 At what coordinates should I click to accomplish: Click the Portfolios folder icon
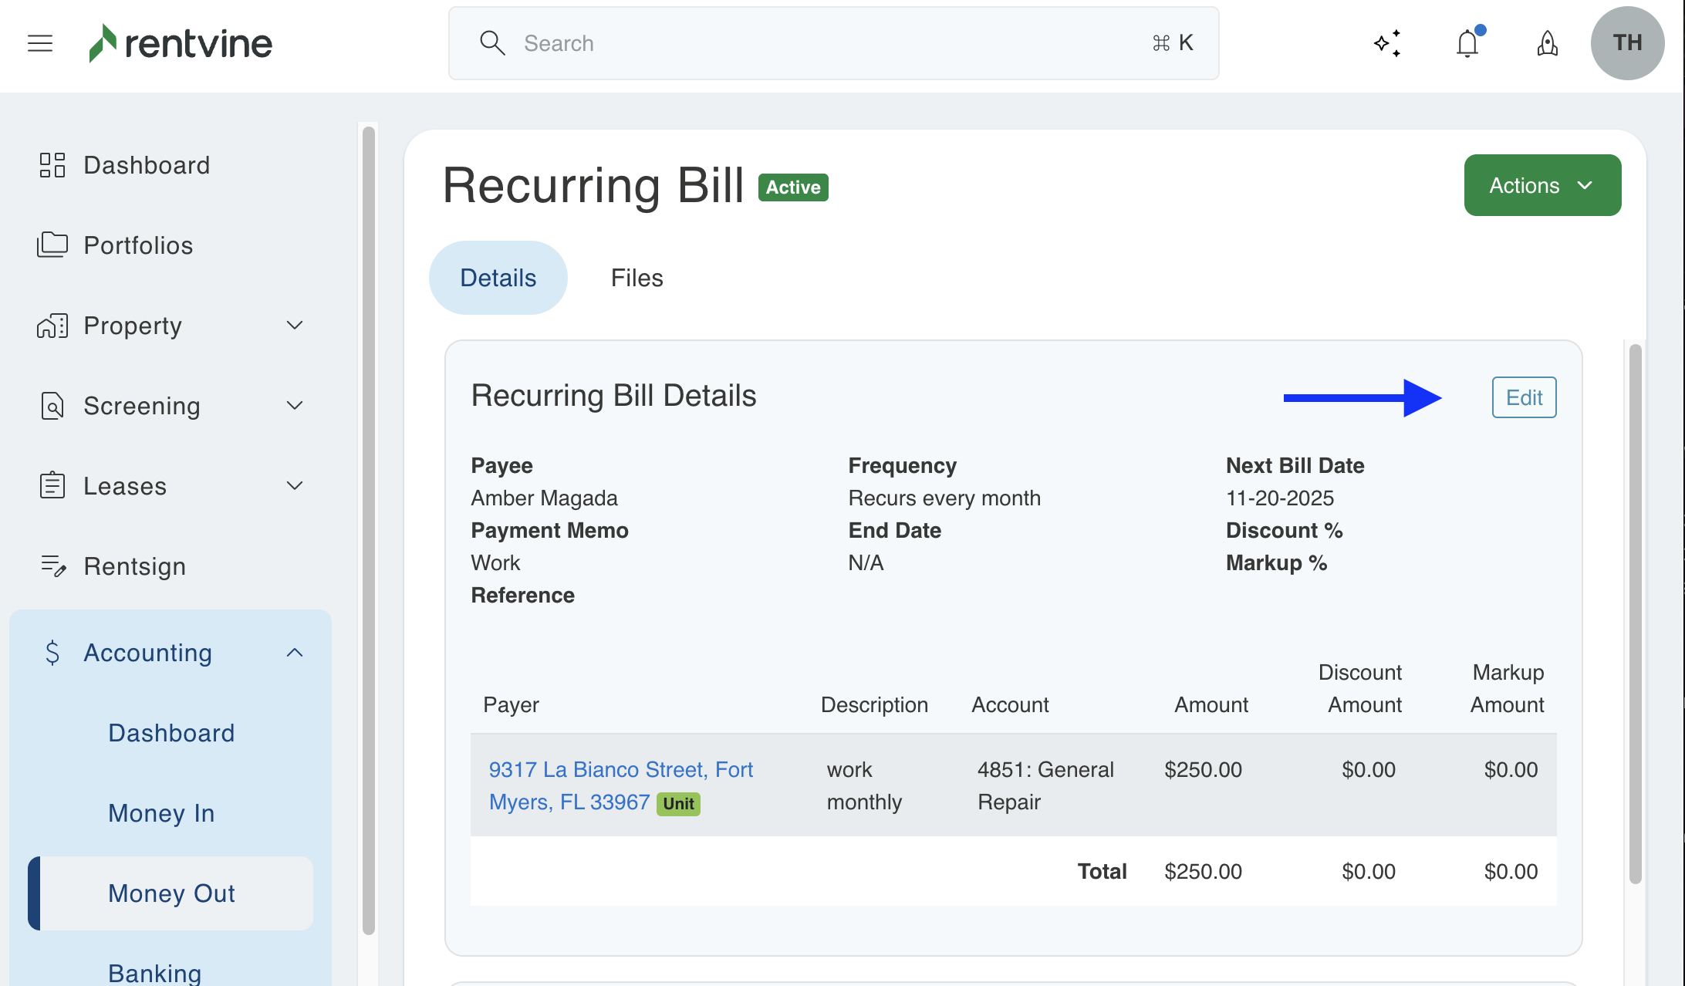pos(52,245)
